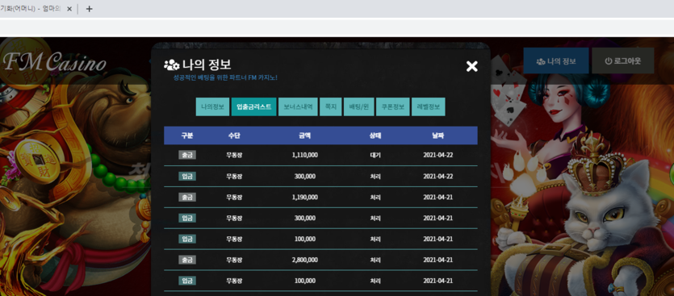Click the 수단 column header
This screenshot has width=674, height=296.
click(x=234, y=135)
